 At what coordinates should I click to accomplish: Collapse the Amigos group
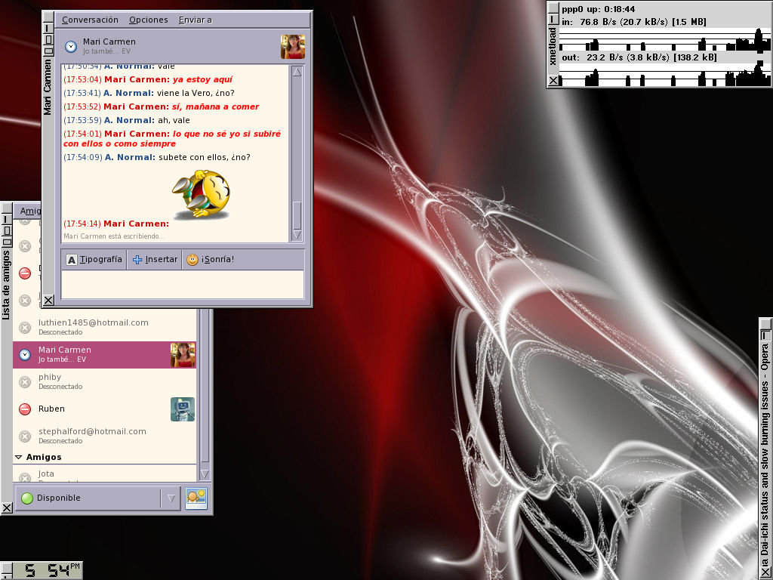19,458
